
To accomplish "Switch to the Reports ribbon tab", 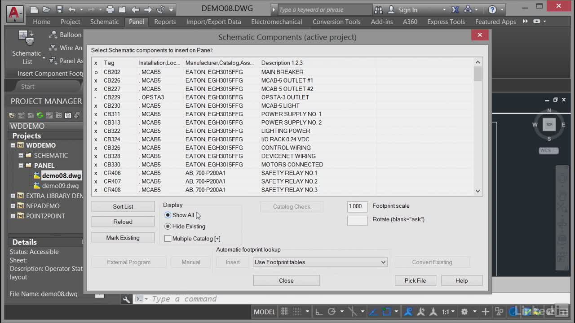I will pos(165,22).
